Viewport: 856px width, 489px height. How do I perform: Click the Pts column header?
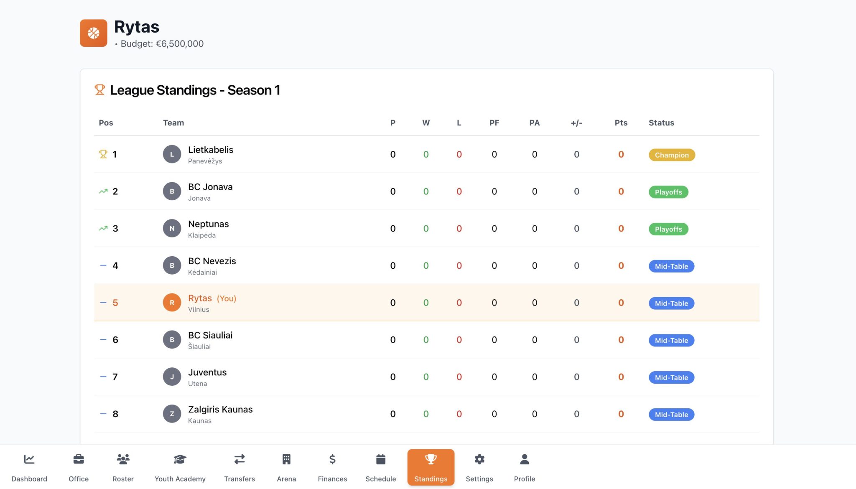pos(621,123)
